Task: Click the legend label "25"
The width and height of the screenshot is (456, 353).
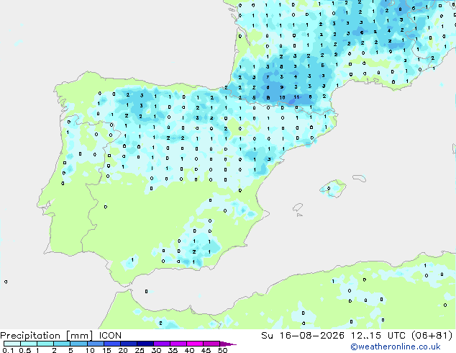Action: pyautogui.click(x=140, y=350)
